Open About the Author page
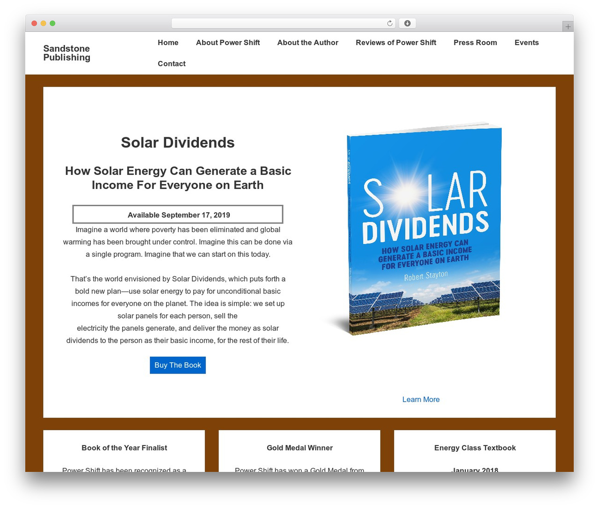 [x=307, y=43]
